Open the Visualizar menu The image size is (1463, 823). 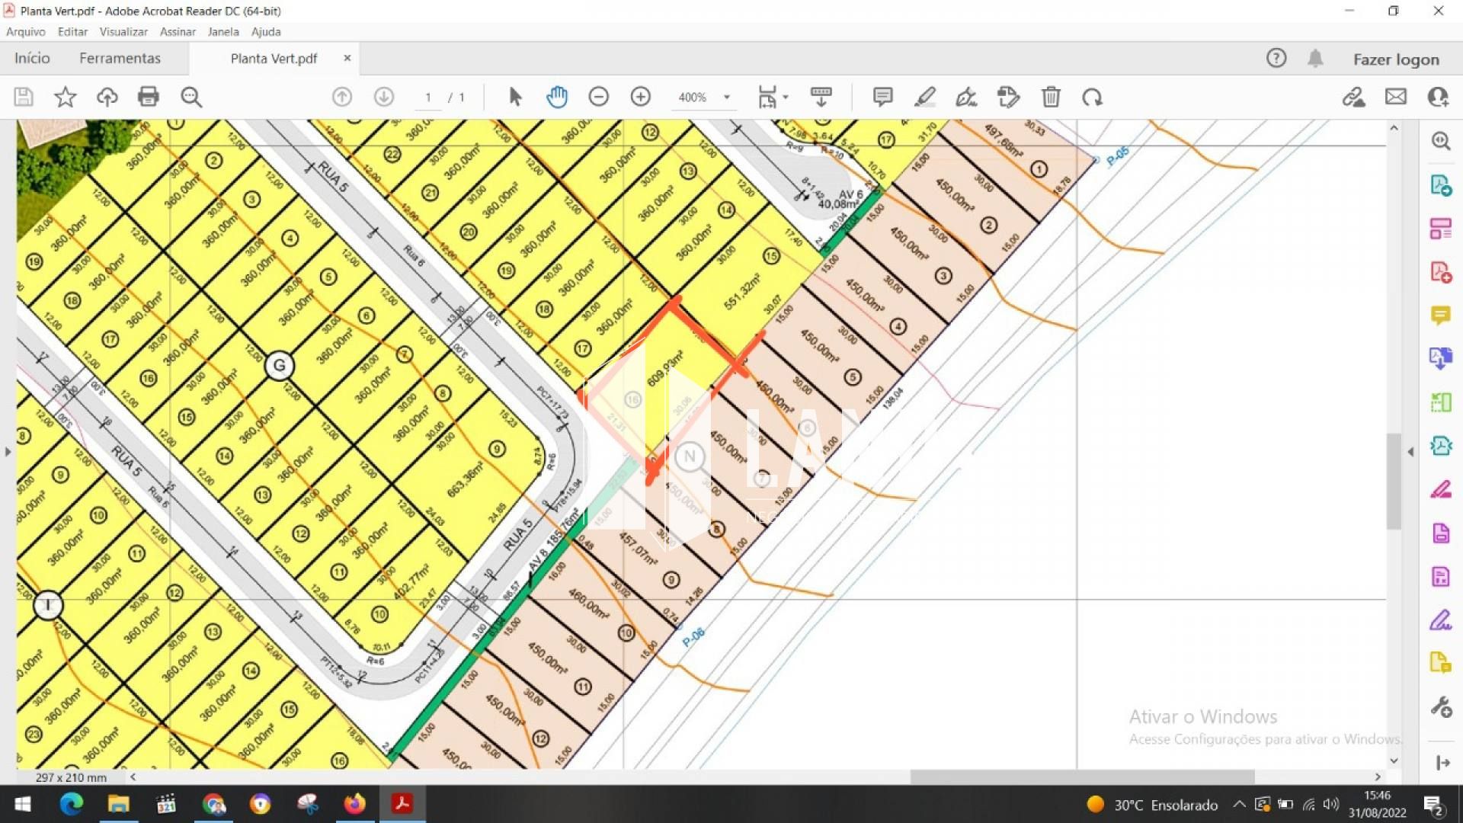click(x=123, y=32)
